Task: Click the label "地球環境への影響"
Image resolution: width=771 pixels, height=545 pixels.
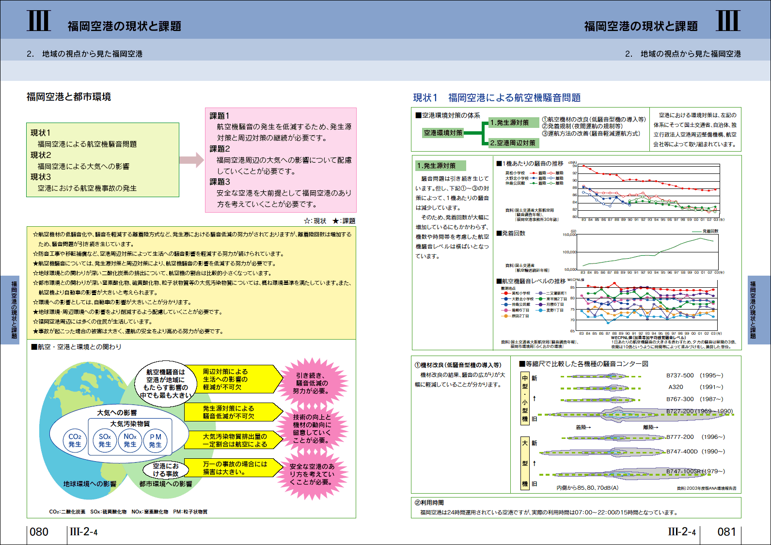Action: (90, 484)
